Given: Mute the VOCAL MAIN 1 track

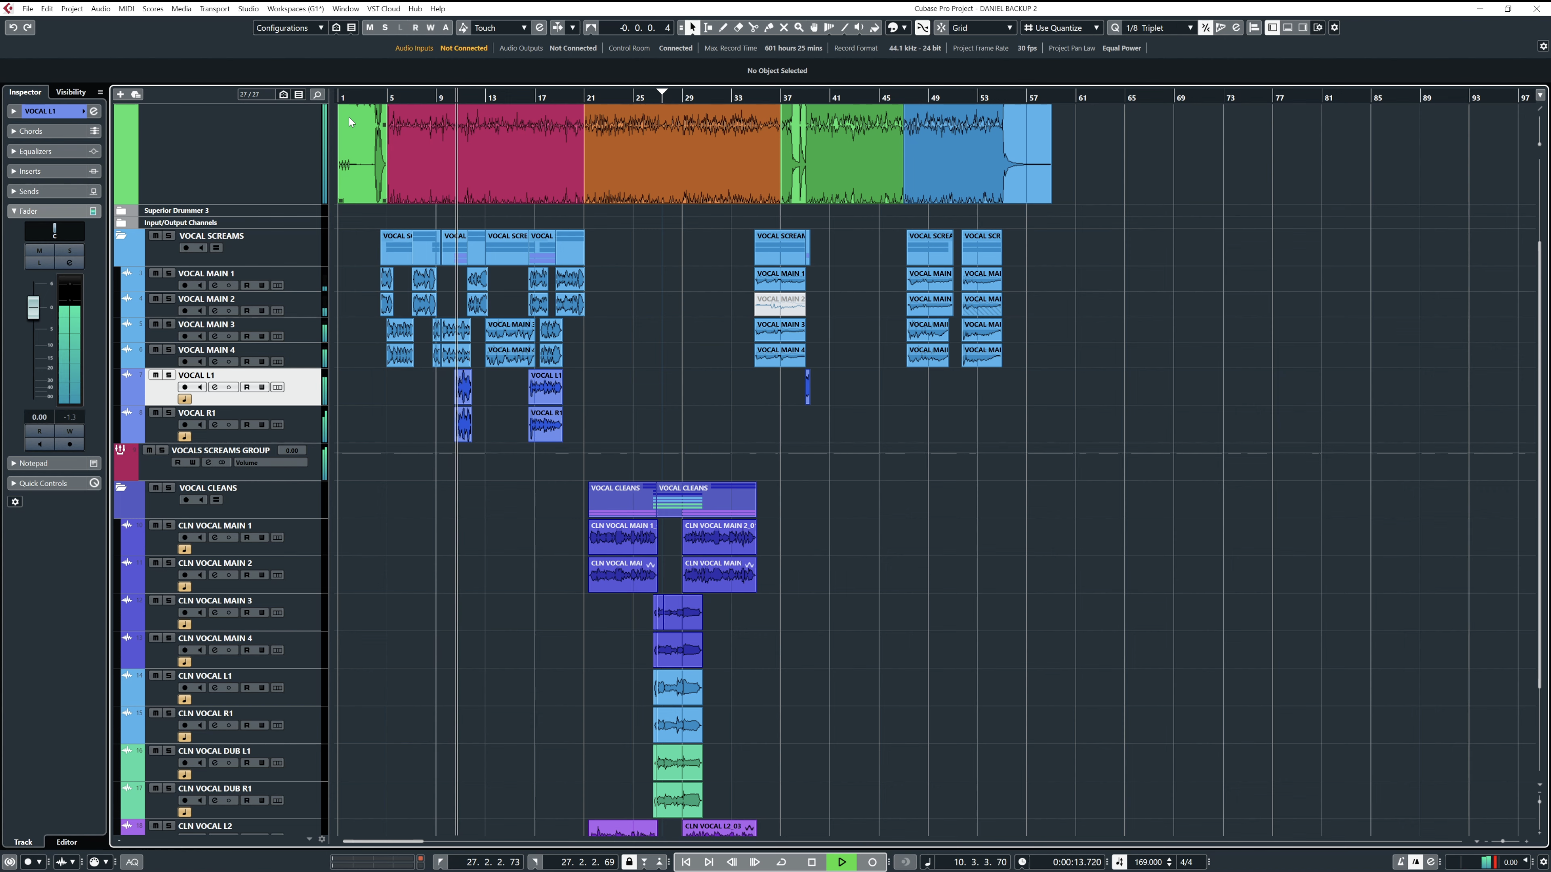Looking at the screenshot, I should click(155, 273).
